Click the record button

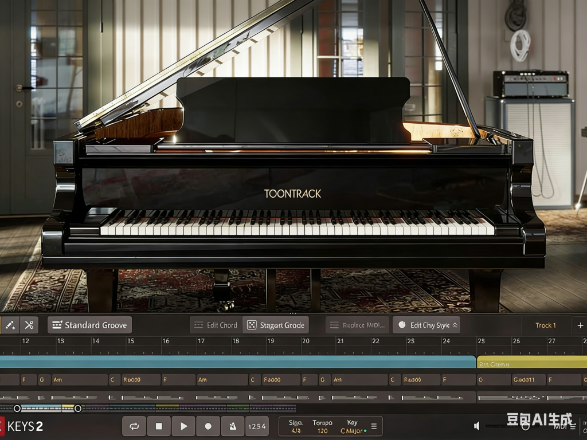(208, 426)
